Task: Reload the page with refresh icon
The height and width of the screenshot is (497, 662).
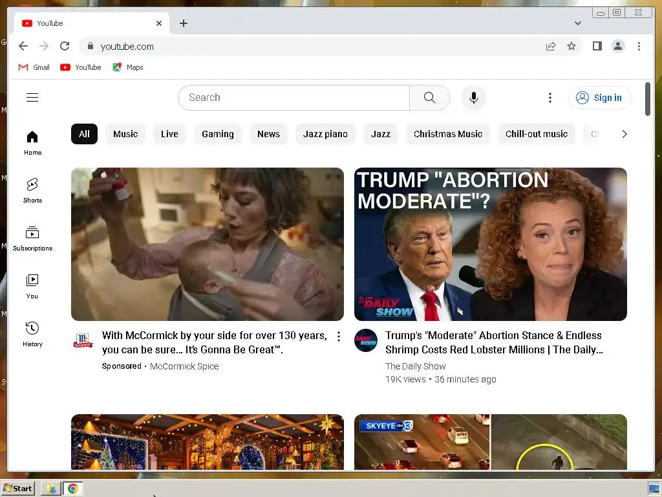Action: [x=65, y=46]
